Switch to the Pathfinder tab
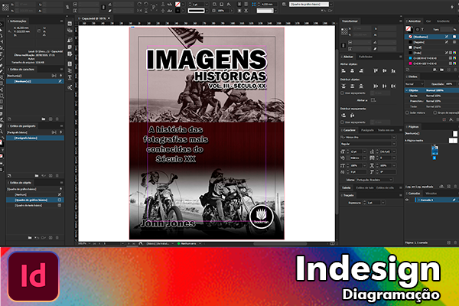The image size is (459, 306). click(366, 57)
